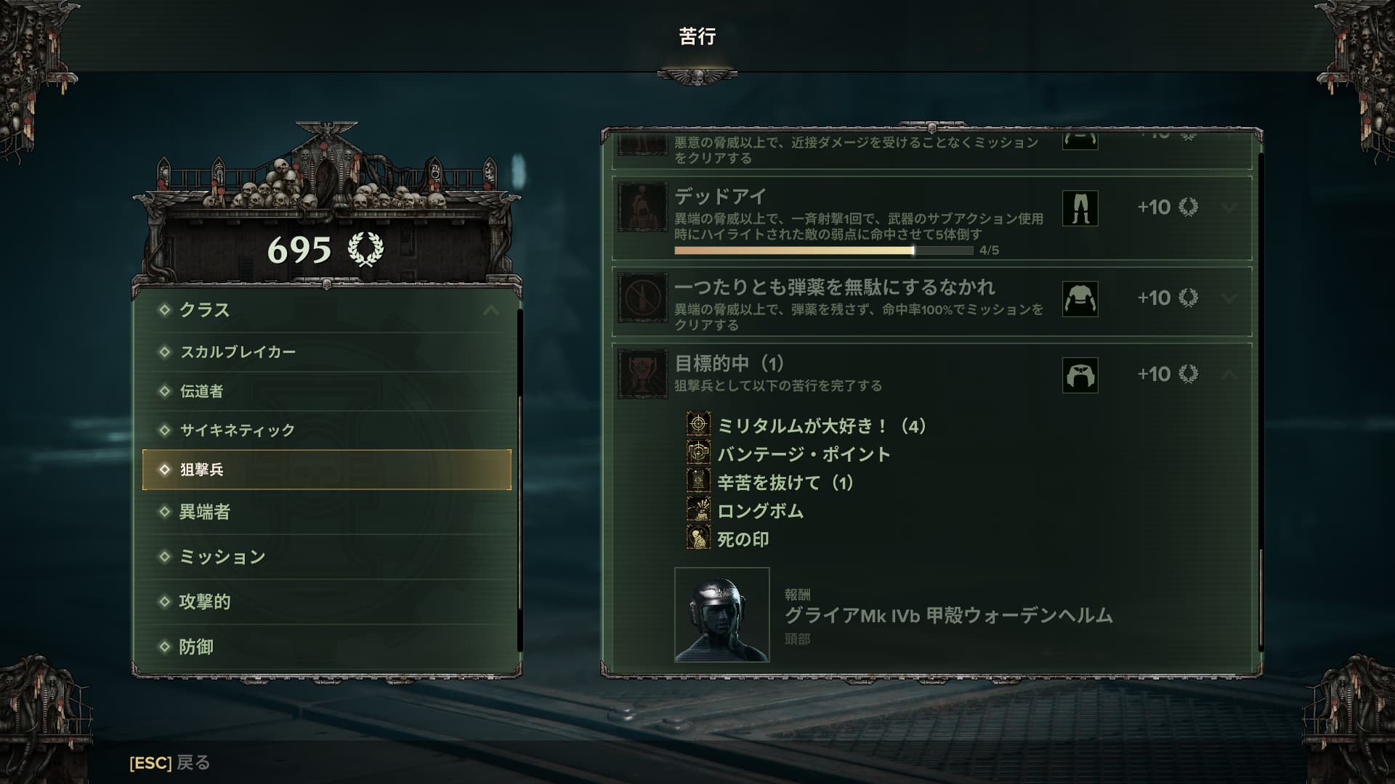Viewport: 1395px width, 784px height.
Task: Expand the 一つたりとも弾薬を無駄にするなかれ entry
Action: point(1229,298)
